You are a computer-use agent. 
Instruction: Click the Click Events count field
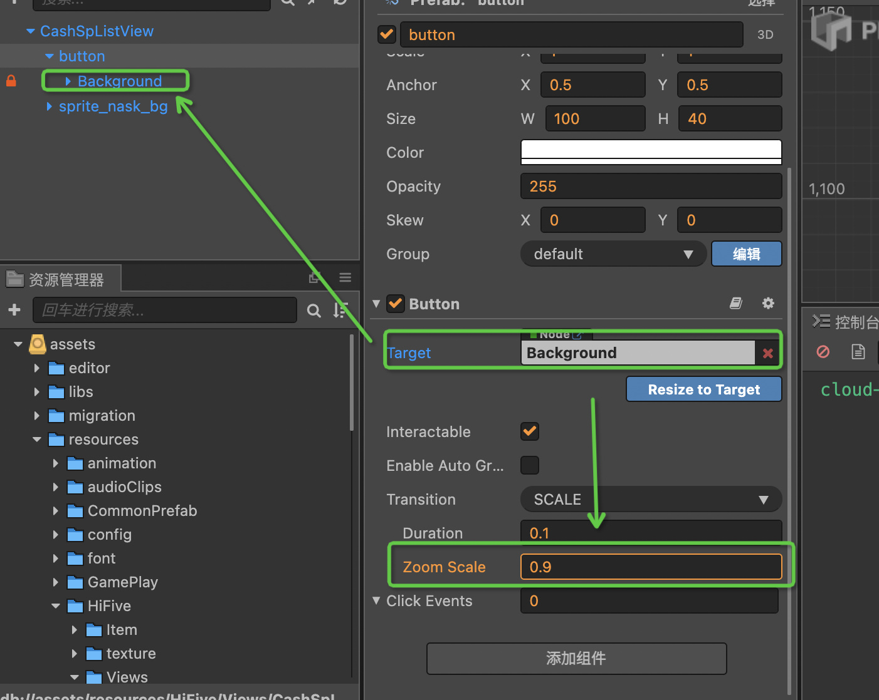pyautogui.click(x=650, y=601)
